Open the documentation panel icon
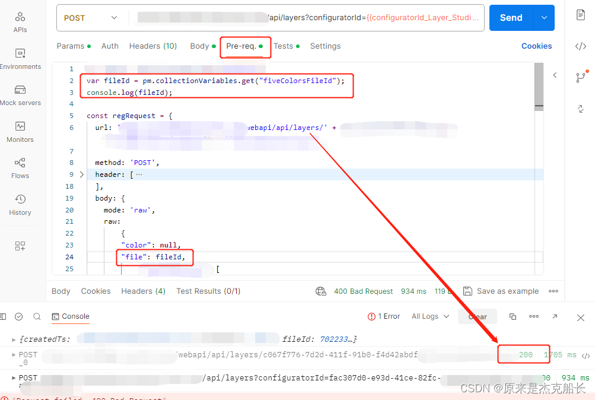The height and width of the screenshot is (400, 595). tap(580, 15)
